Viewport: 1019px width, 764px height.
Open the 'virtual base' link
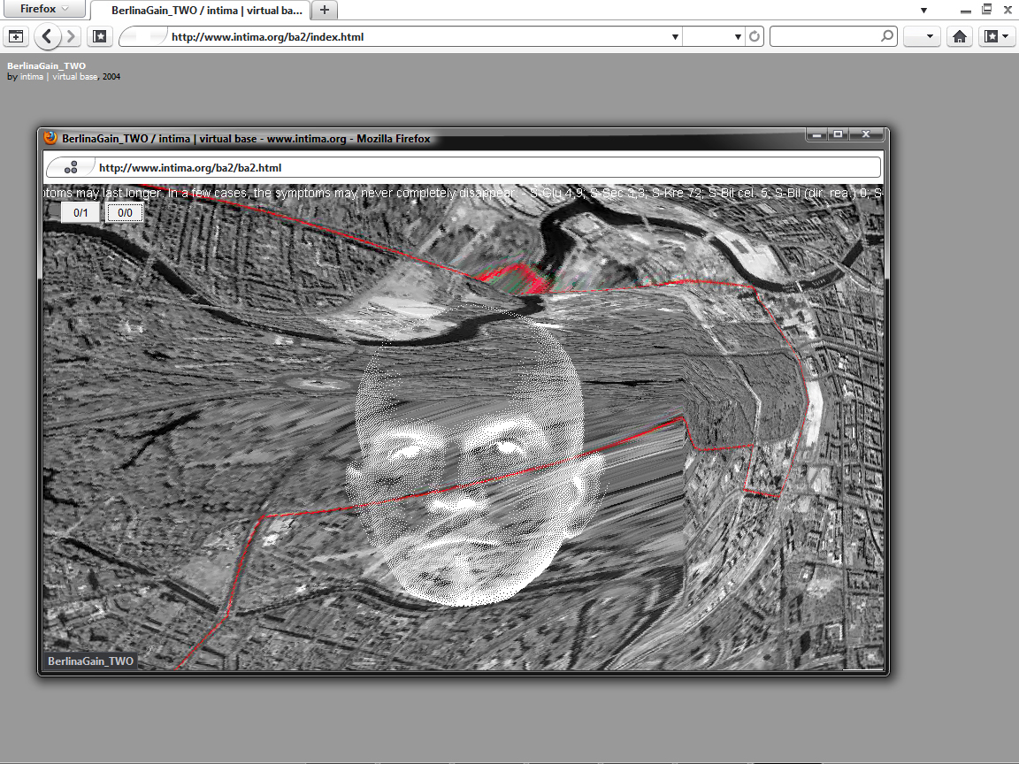coord(74,77)
